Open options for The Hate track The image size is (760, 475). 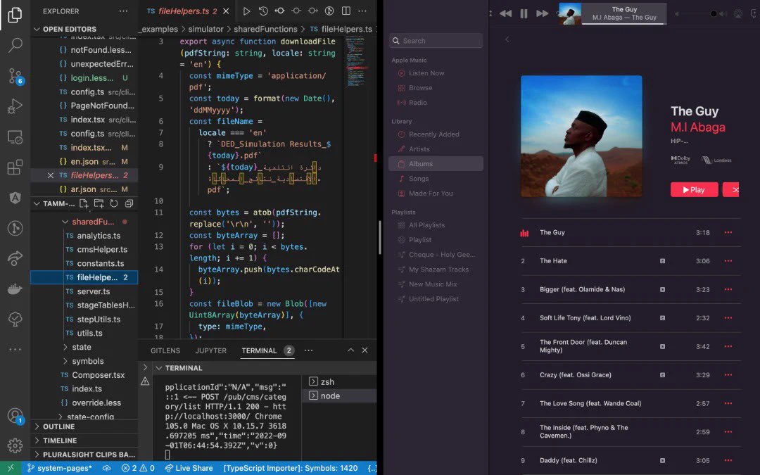[728, 261]
